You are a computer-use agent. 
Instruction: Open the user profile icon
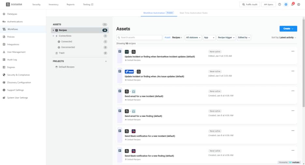pyautogui.click(x=298, y=5)
